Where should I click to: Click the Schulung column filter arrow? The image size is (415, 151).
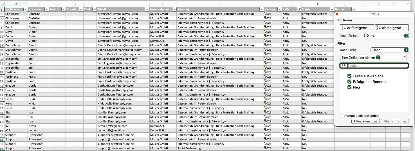[261, 10]
